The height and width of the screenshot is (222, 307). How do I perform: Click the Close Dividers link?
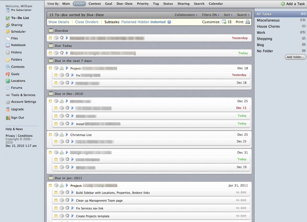(x=87, y=22)
